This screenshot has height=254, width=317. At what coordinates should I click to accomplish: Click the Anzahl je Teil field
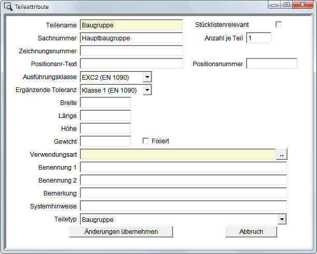pyautogui.click(x=258, y=38)
